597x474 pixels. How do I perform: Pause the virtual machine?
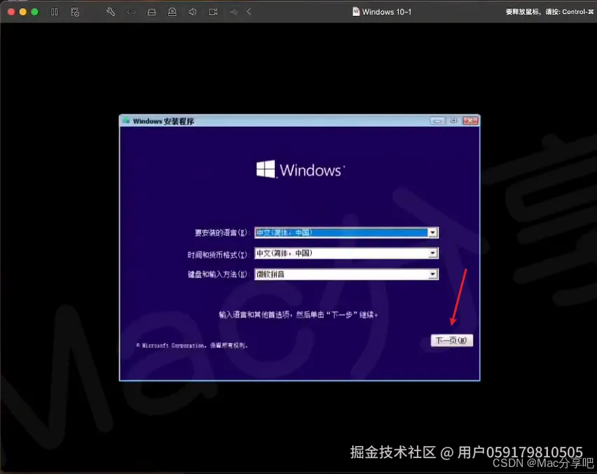pos(55,12)
